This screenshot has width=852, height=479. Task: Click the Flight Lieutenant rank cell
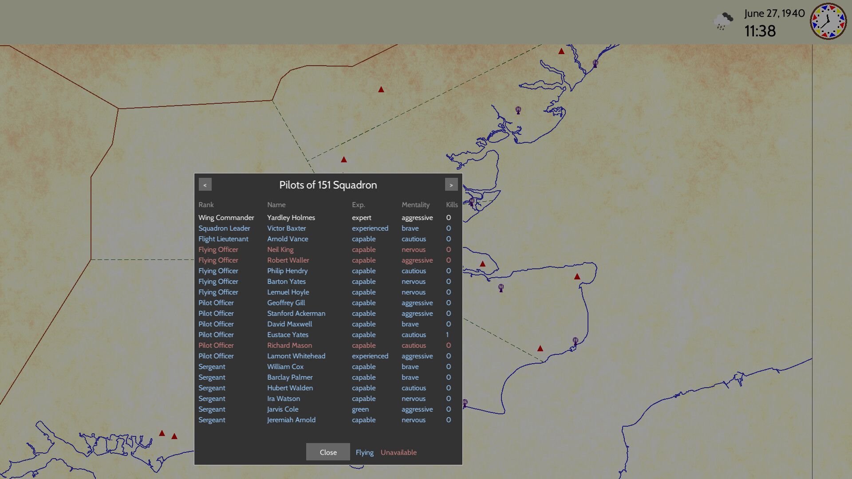click(x=223, y=239)
